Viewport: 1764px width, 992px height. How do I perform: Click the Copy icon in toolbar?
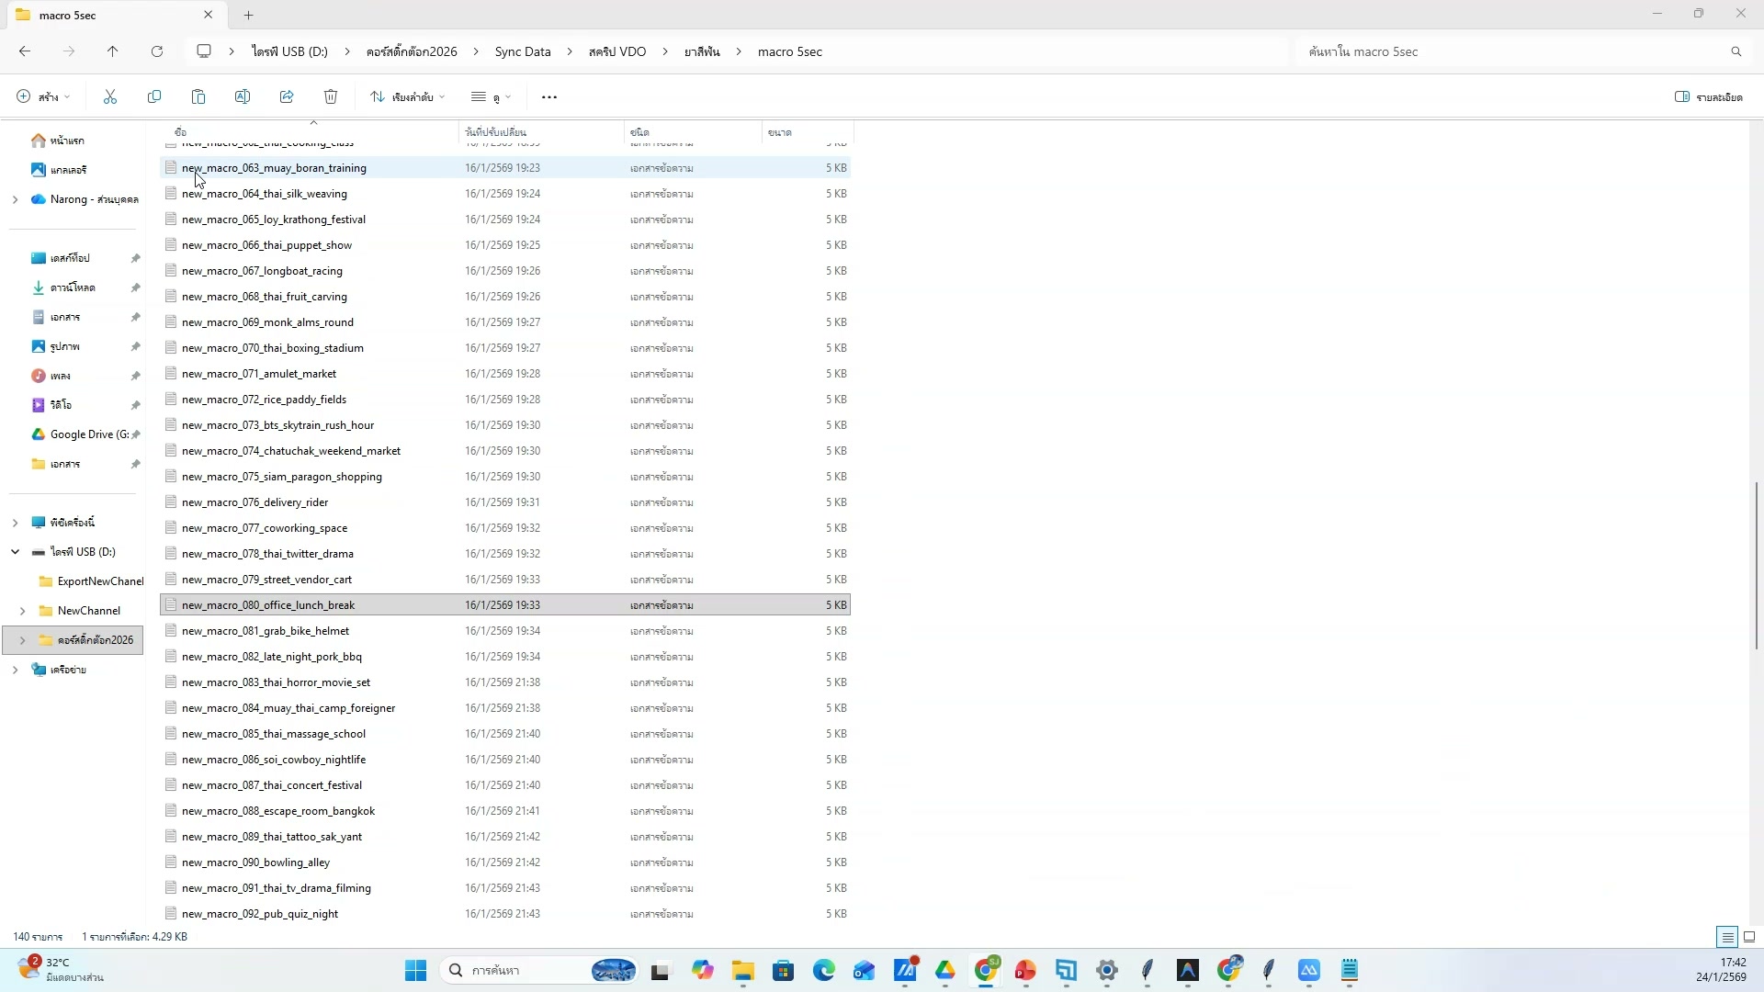coord(154,96)
